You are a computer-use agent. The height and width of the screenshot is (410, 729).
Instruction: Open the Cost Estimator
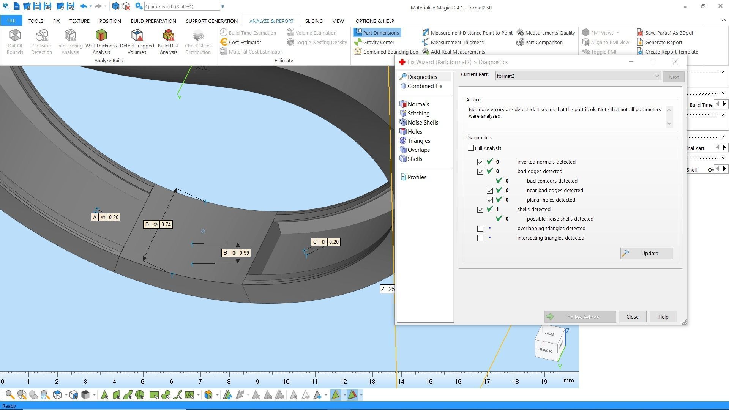pyautogui.click(x=241, y=42)
